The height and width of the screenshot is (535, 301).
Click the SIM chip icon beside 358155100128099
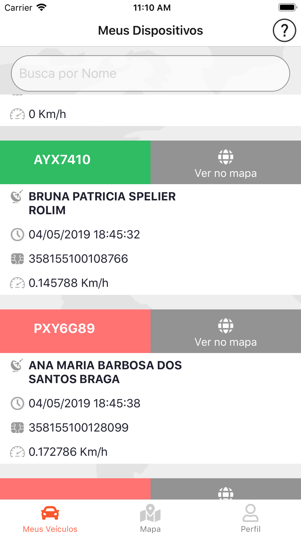pos(17,428)
